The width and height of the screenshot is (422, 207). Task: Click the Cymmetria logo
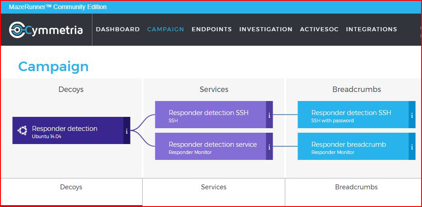point(46,29)
